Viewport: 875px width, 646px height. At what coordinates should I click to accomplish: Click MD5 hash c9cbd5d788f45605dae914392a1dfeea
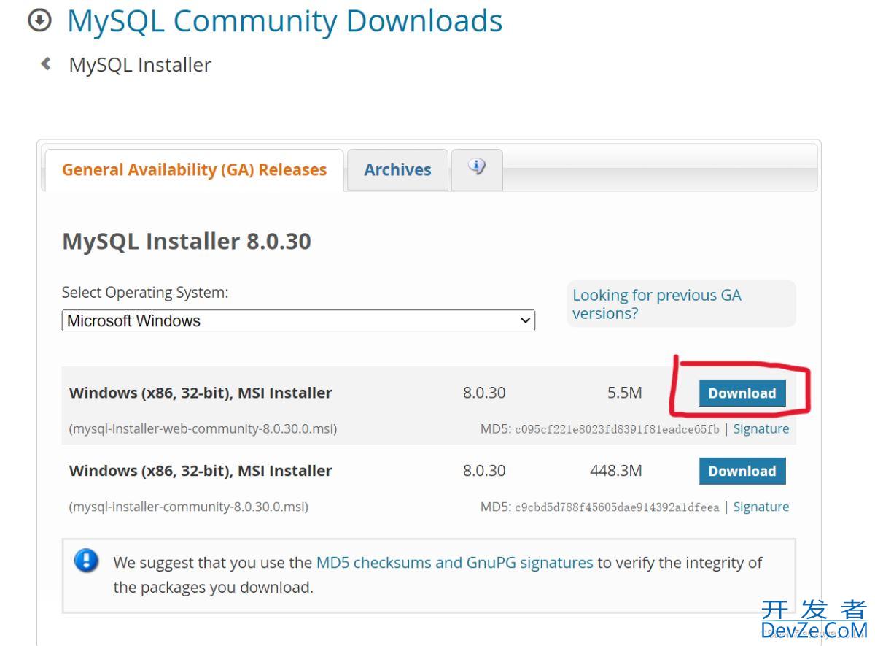(617, 507)
